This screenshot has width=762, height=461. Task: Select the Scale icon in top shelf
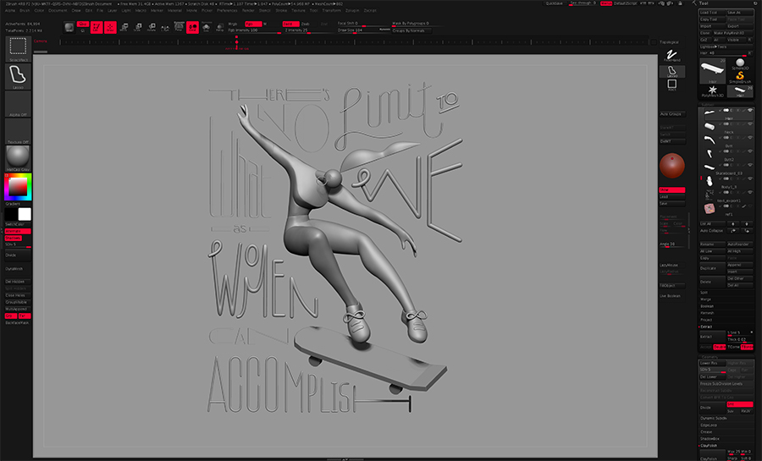pos(137,27)
